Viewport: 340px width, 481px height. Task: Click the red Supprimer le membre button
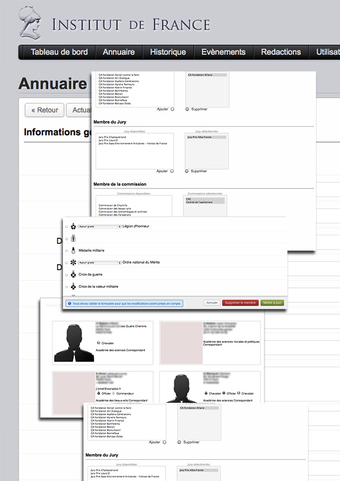[x=240, y=303]
